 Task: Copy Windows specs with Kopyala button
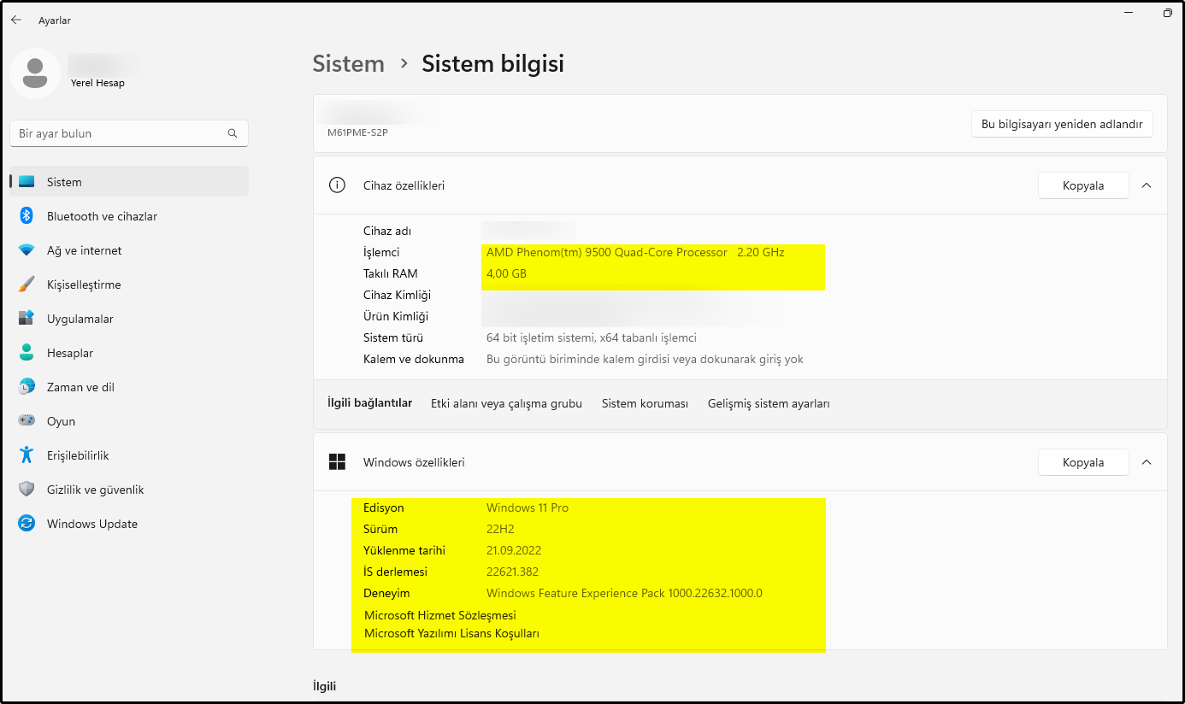(1083, 462)
